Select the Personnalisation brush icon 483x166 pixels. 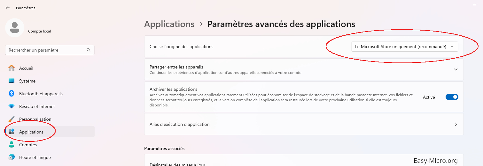coord(12,119)
